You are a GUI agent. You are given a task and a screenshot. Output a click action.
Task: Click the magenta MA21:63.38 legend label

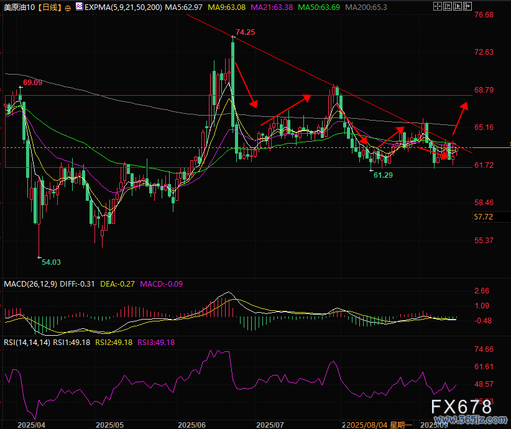pyautogui.click(x=275, y=8)
